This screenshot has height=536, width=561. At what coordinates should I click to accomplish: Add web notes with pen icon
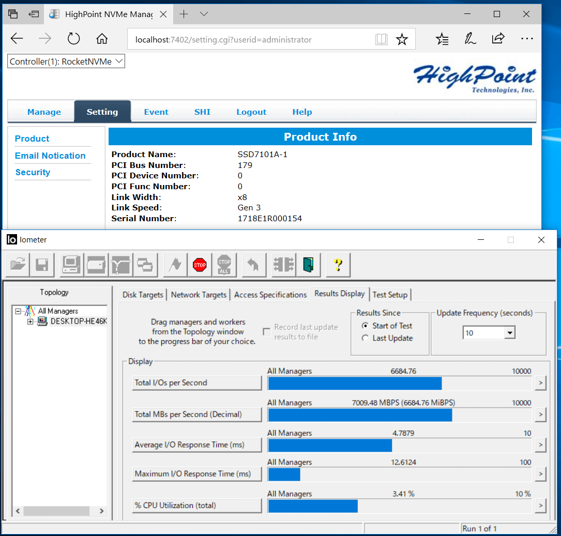tap(470, 39)
